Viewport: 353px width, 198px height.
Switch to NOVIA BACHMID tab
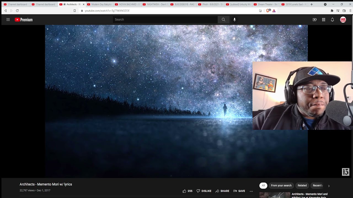[127, 4]
